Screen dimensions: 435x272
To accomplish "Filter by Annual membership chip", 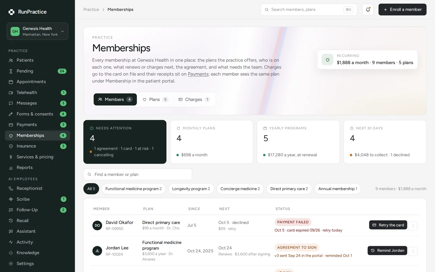I will pos(338,189).
